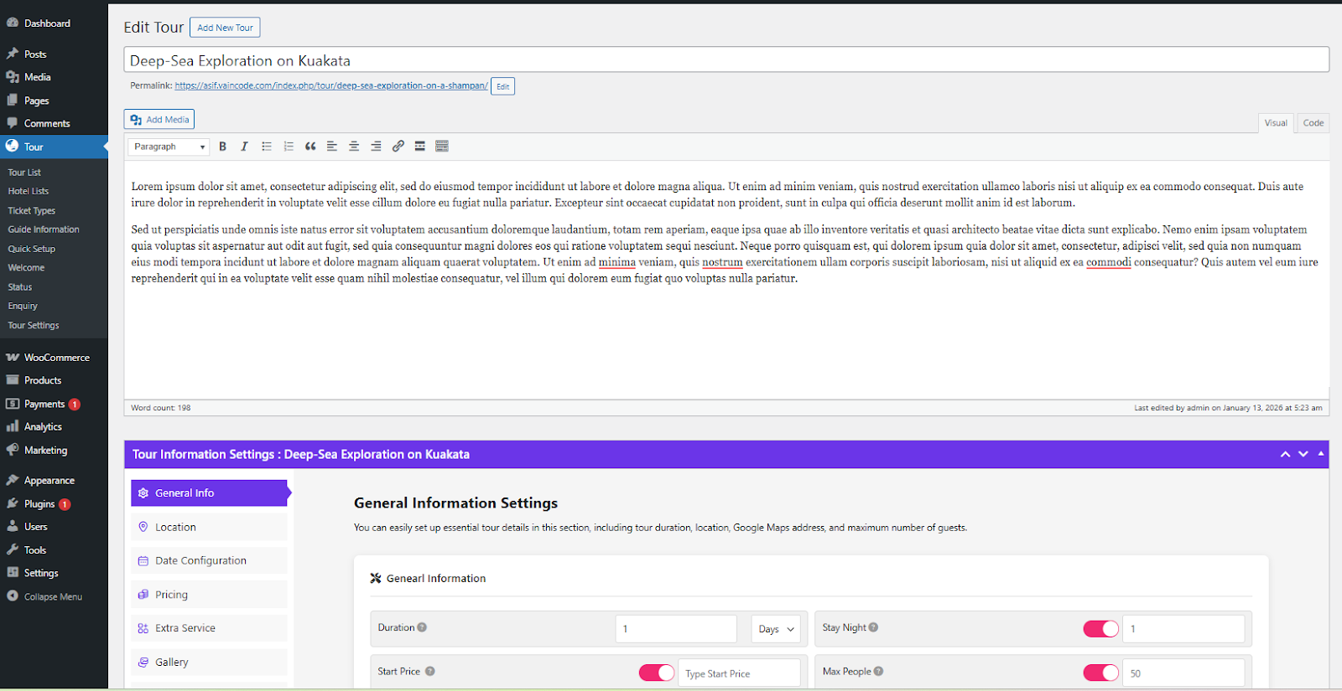Turn off the Start Price toggle
The image size is (1342, 691).
pyautogui.click(x=656, y=673)
